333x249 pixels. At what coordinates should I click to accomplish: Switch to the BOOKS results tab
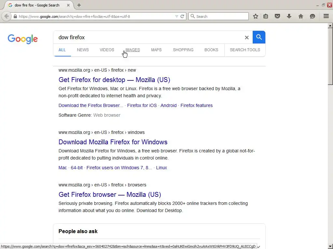point(211,50)
